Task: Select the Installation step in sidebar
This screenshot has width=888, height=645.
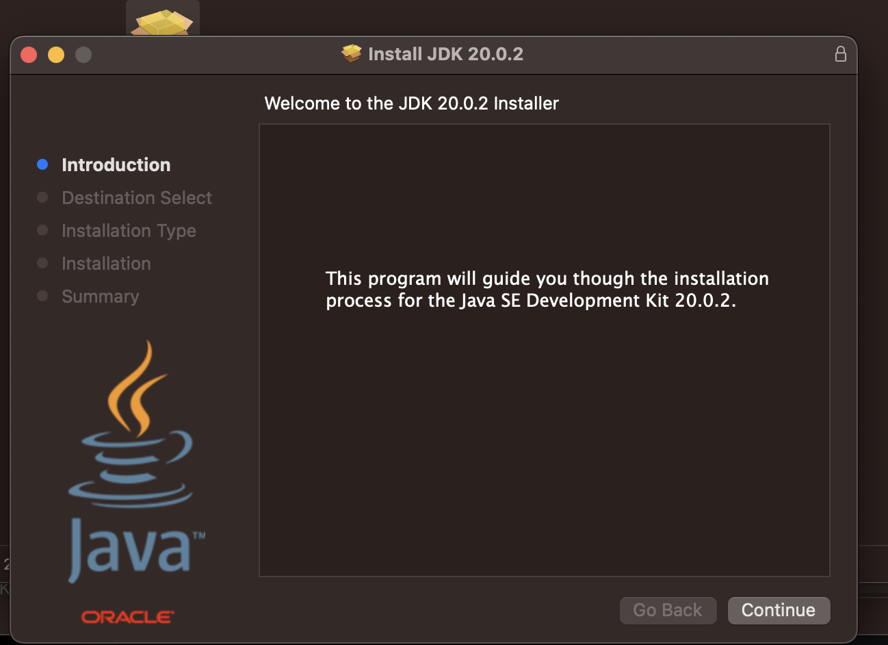Action: [106, 264]
